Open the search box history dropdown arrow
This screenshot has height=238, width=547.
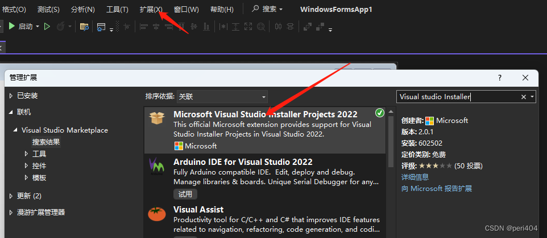coord(532,97)
